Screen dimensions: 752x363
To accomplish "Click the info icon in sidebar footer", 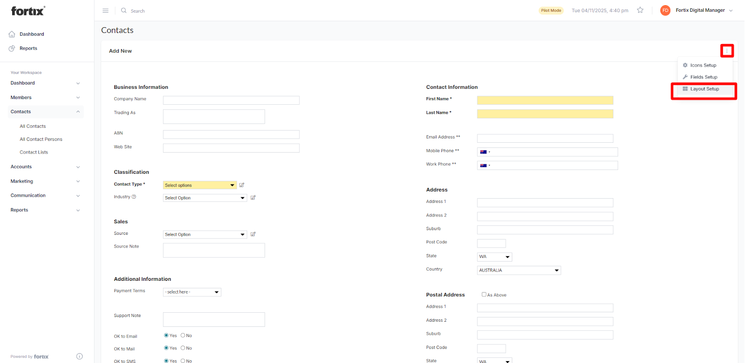I will 79,356.
